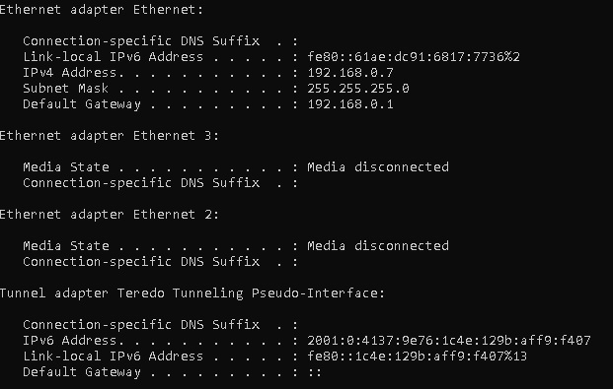Screen dimensions: 613x389
Task: Click Ethernet 2's "Media disconnected" text
Action: [x=378, y=246]
